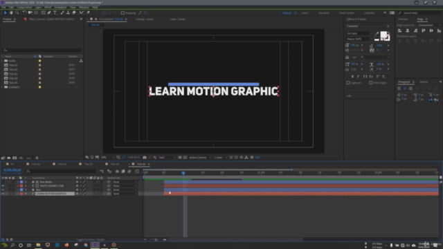Click the timeline zoom slider handle
Screen dimensions: 443x249
point(156,240)
